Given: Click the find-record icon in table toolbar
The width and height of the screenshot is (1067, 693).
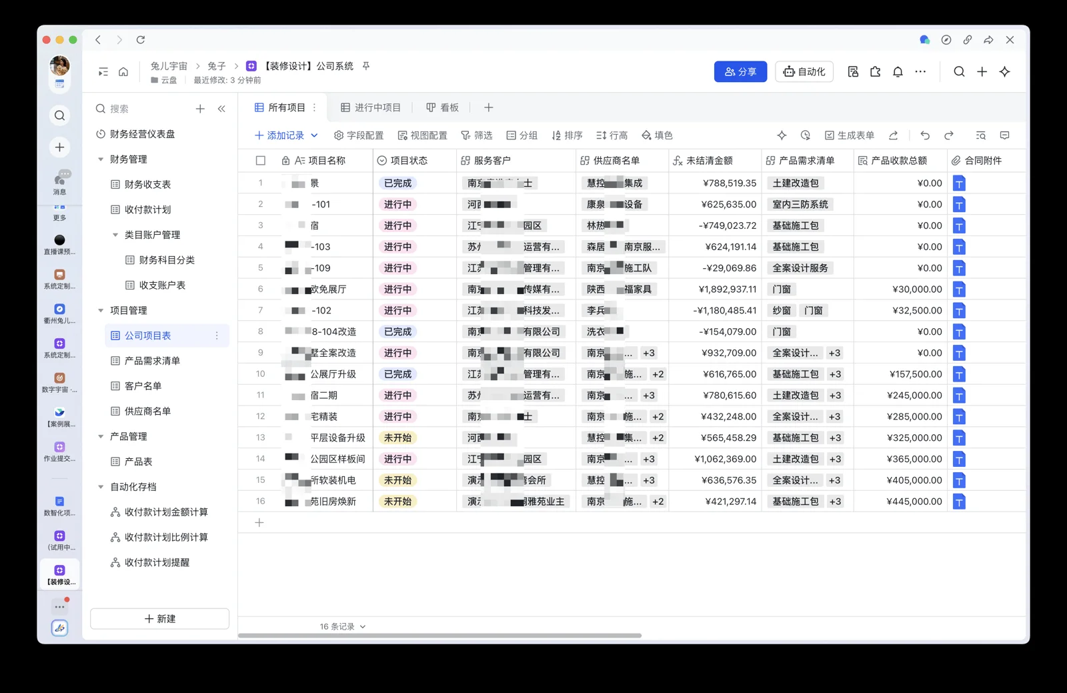Looking at the screenshot, I should 981,135.
